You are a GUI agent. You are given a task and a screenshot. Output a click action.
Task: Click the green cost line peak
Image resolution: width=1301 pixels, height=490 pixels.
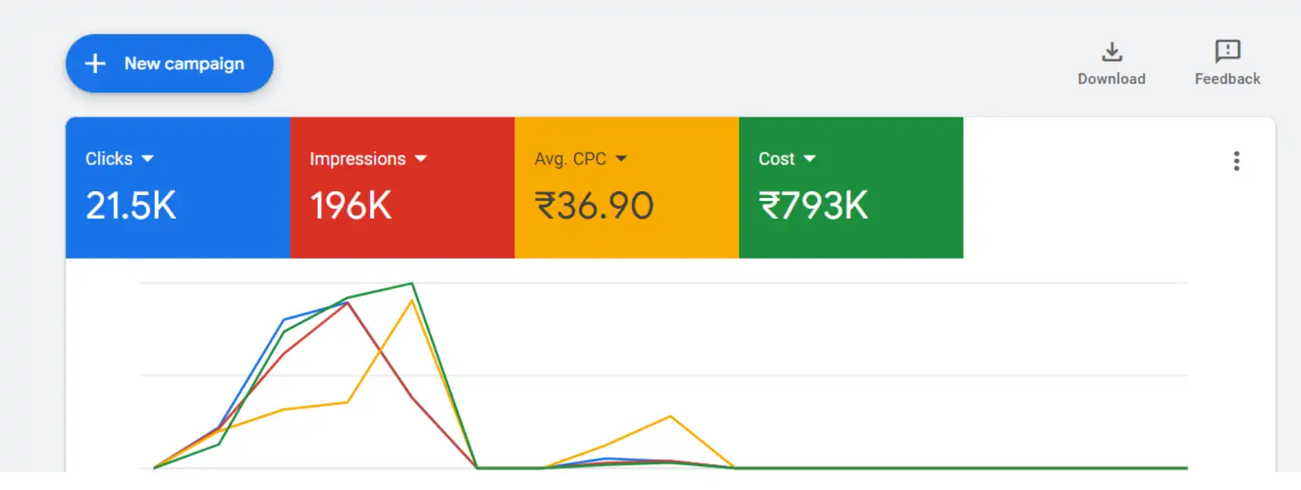(x=412, y=284)
